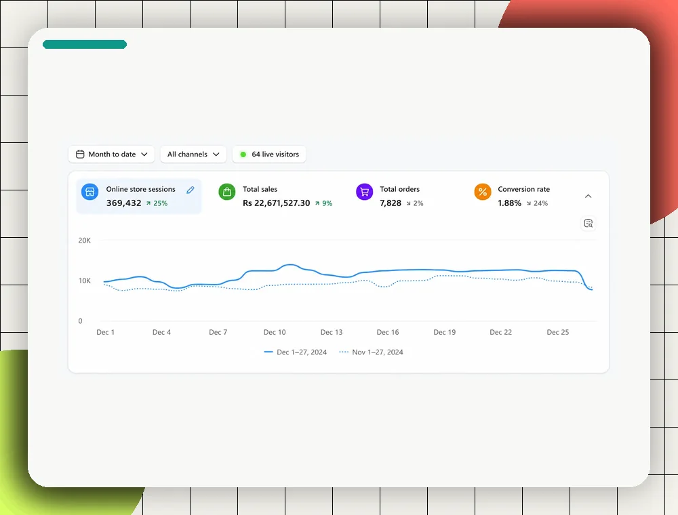Click the 24% conversion decrease indicator

[537, 203]
